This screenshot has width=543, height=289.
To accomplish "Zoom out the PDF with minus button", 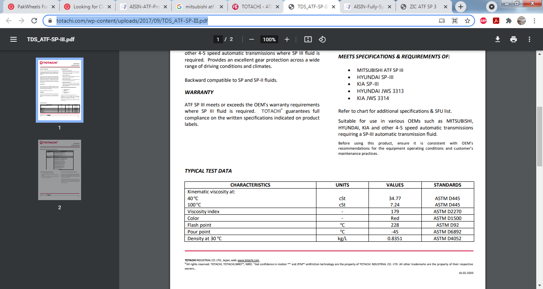I will [251, 39].
